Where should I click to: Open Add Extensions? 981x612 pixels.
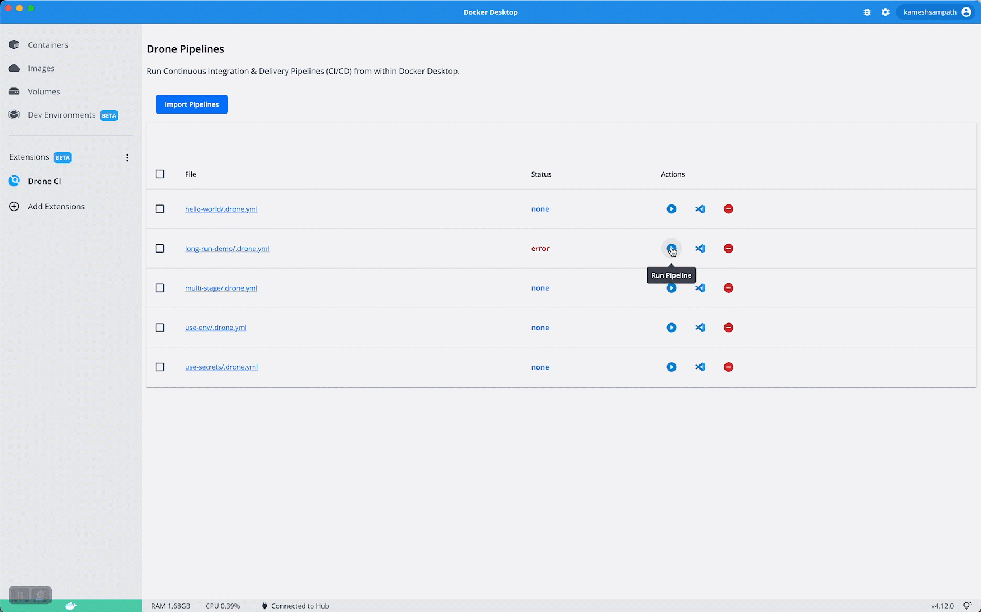pos(56,207)
